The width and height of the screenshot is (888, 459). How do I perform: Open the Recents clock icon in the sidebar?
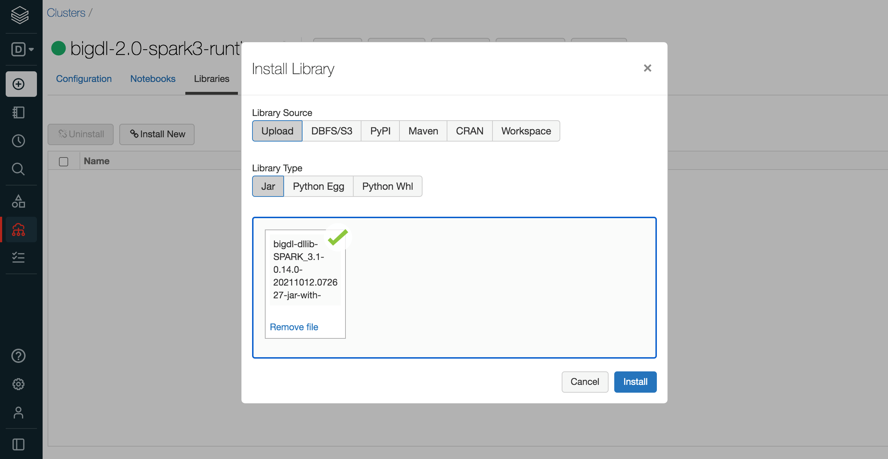click(18, 141)
